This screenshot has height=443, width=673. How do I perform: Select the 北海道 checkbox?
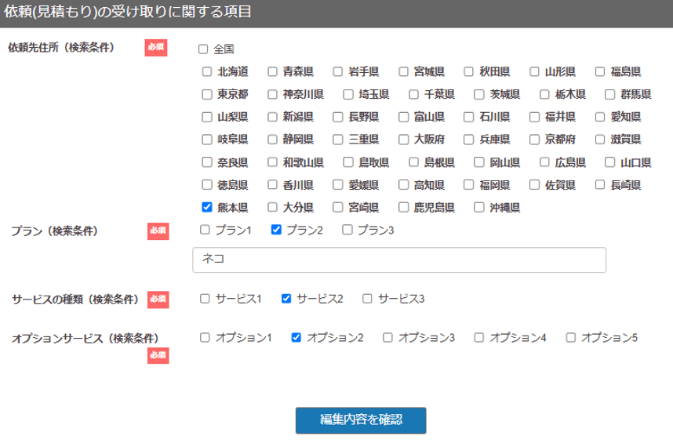point(207,71)
